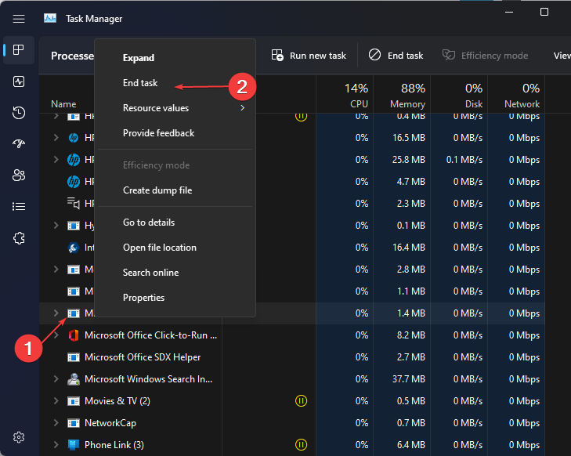Click the Run new task button
This screenshot has height=456, width=571.
point(309,56)
